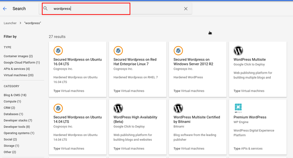Image resolution: width=293 pixels, height=158 pixels.
Task: Click Cognosys Inc. under Windows Server card
Action: point(183,69)
